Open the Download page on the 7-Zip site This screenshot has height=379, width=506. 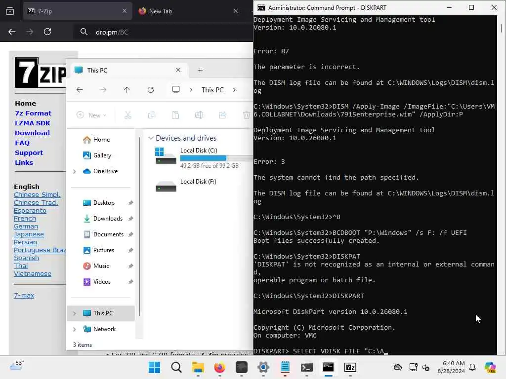tap(32, 133)
